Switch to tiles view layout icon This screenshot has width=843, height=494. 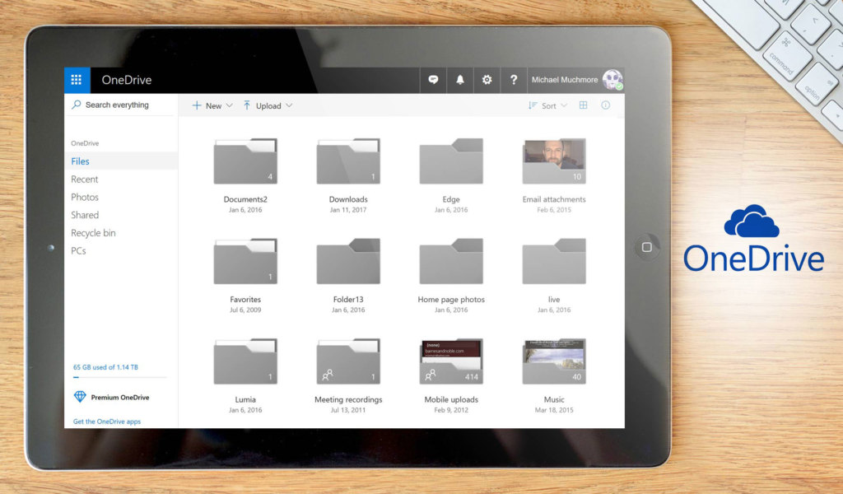tap(583, 105)
